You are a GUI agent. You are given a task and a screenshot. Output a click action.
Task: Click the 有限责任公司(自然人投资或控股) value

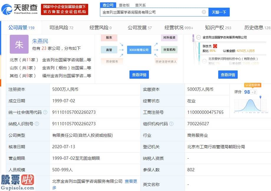[82, 135]
